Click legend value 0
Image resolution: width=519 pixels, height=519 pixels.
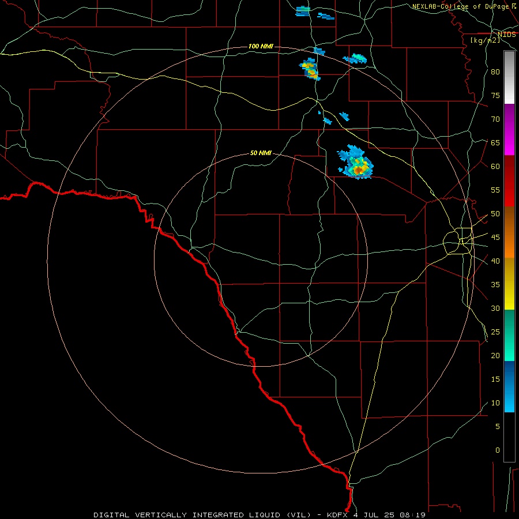(497, 450)
